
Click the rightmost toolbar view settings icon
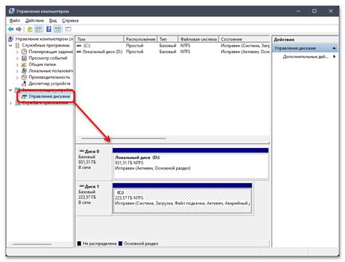(68, 29)
